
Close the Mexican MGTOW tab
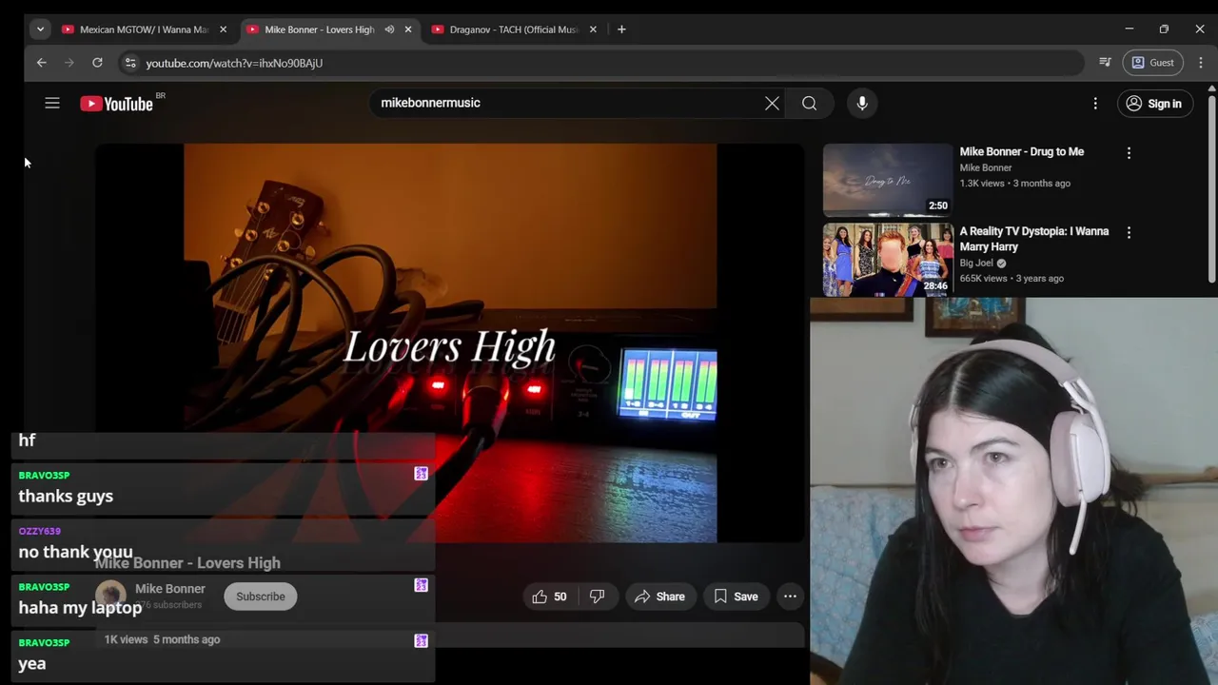224,29
